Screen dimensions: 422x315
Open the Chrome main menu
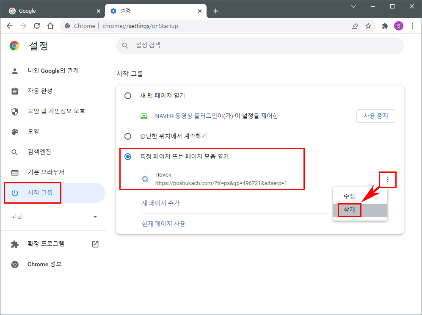tap(413, 26)
